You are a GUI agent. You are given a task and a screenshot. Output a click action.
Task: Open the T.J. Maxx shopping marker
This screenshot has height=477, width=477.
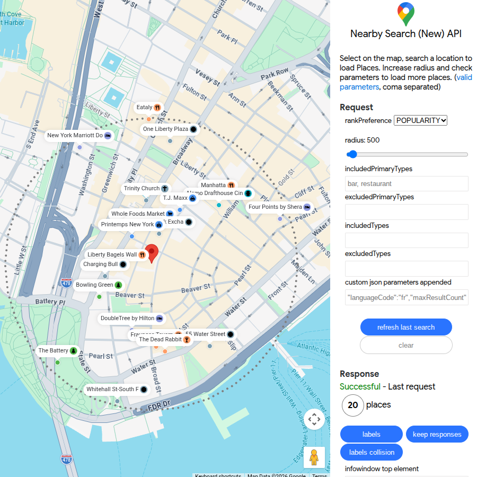pos(180,198)
